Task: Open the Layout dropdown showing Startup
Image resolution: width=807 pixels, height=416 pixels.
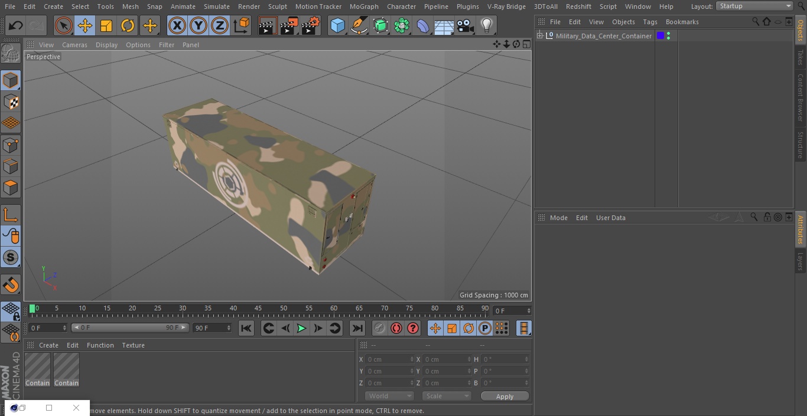Action: pyautogui.click(x=754, y=6)
